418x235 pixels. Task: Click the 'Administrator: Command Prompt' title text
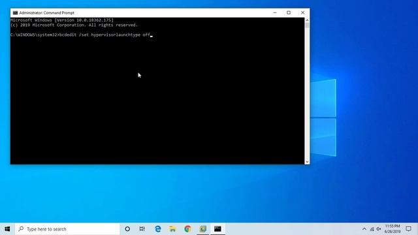pos(46,13)
